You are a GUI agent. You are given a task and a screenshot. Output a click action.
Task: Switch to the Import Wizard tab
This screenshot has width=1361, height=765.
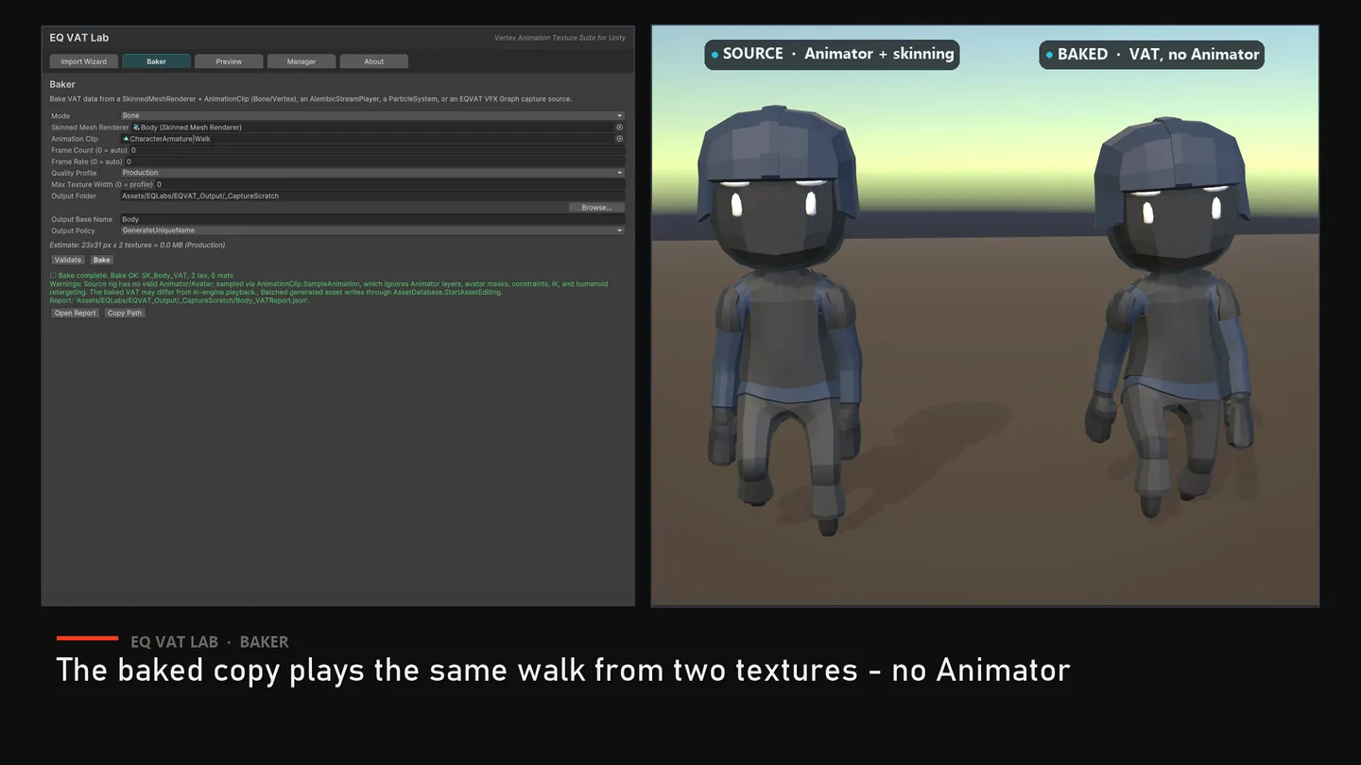pyautogui.click(x=84, y=61)
